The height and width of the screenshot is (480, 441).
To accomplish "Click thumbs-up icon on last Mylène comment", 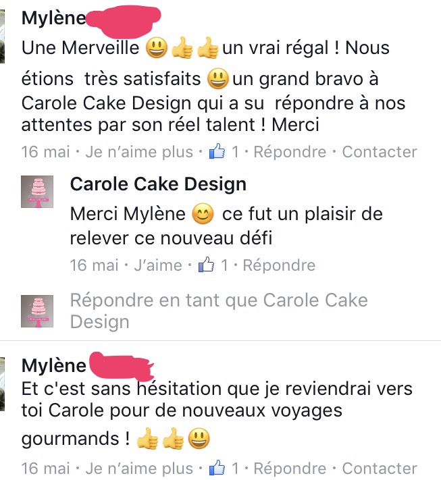I will [217, 467].
